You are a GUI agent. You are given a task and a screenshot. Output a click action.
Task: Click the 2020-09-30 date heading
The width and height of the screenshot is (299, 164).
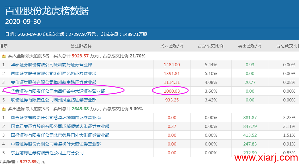[x=23, y=22]
